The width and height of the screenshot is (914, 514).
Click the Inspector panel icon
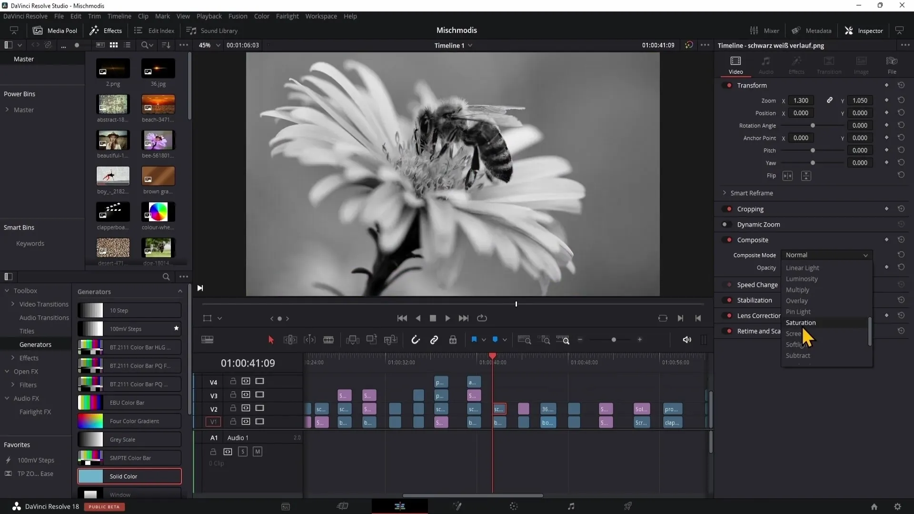[x=849, y=30]
